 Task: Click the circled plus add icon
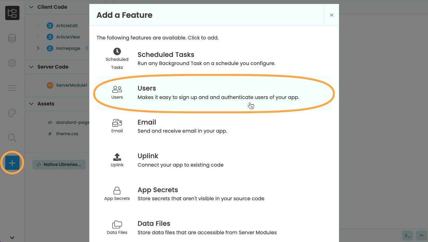point(12,163)
